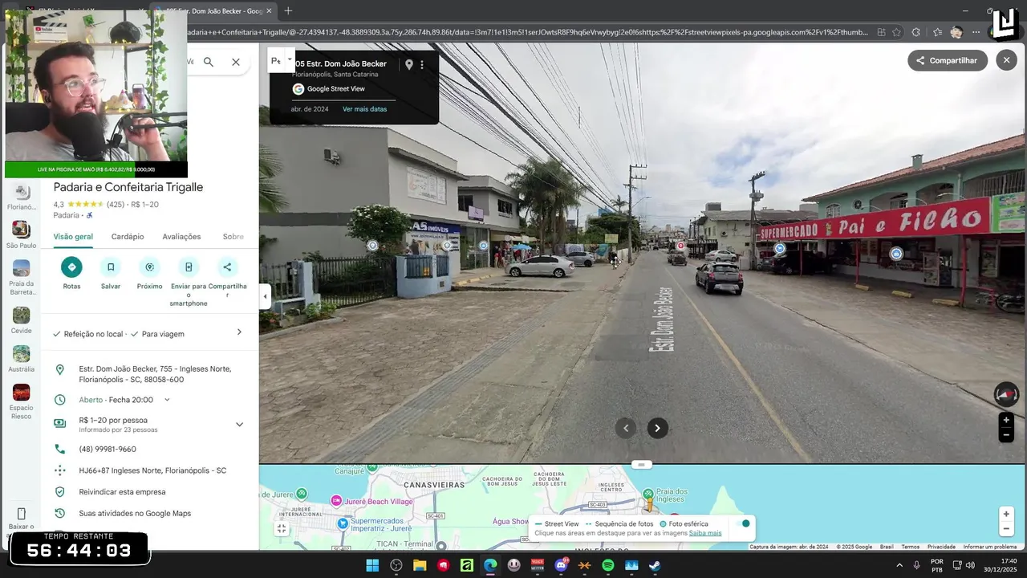1027x578 pixels.
Task: Zoom out the mini map with minus
Action: coord(1006,529)
